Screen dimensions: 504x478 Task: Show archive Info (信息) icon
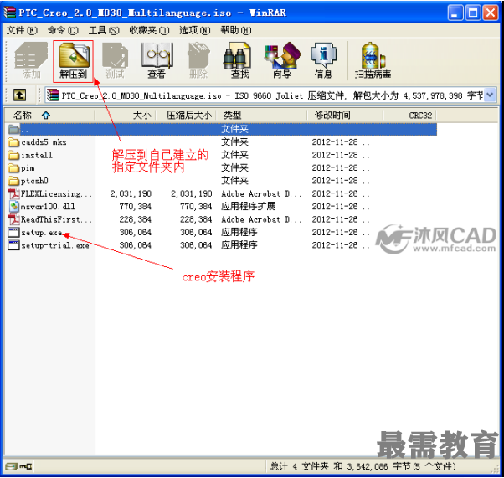pos(323,61)
